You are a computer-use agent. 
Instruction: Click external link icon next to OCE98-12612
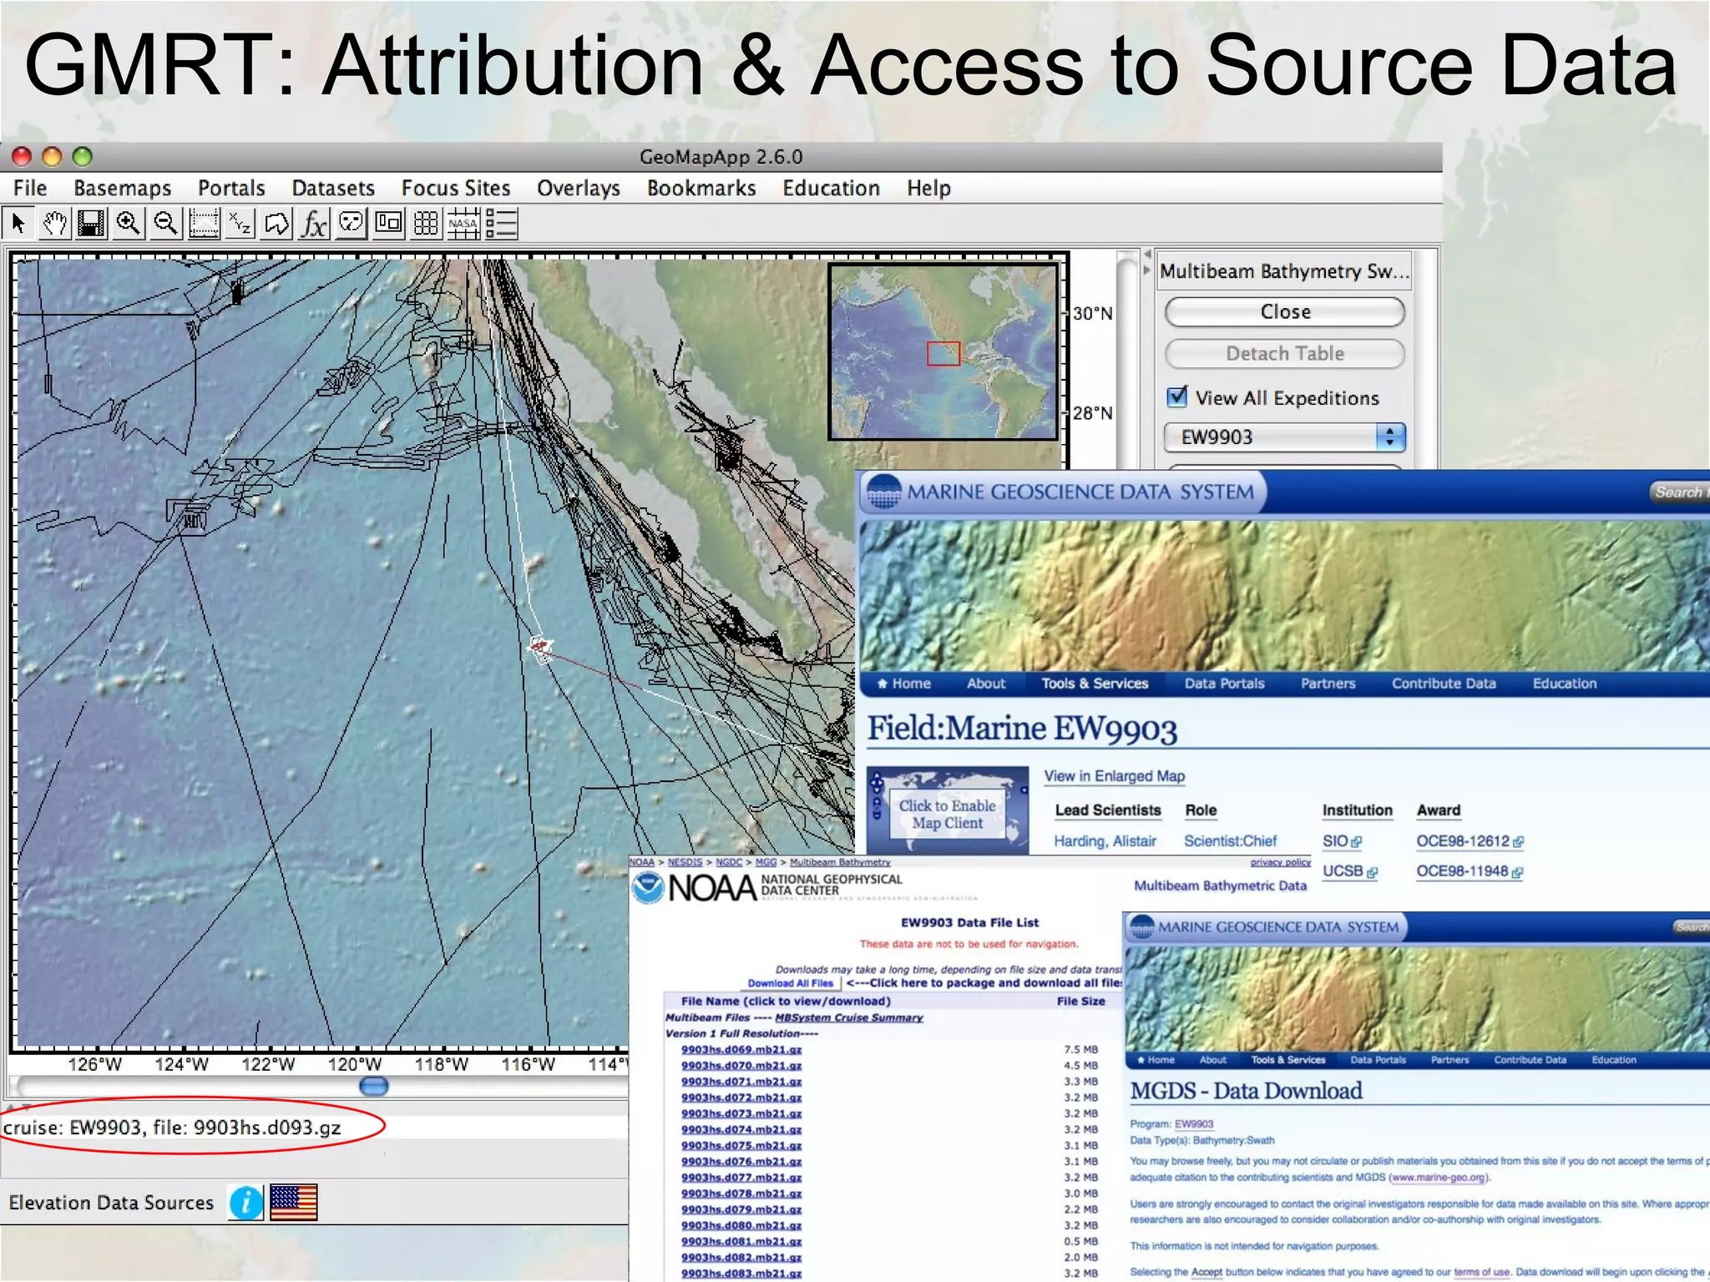tap(1518, 842)
